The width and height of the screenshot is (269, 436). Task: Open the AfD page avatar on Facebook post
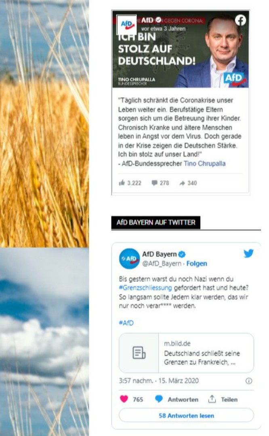point(126,25)
